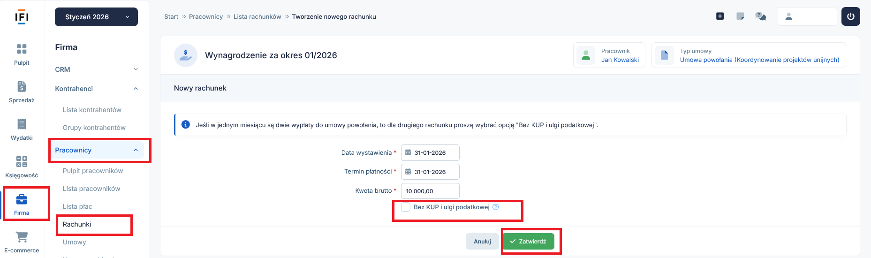Open the Styczeń 2026 period dropdown
The width and height of the screenshot is (871, 258).
pos(96,17)
